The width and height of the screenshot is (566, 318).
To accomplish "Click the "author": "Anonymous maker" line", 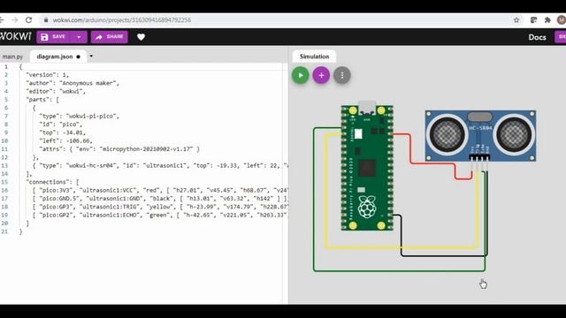I will coord(73,83).
